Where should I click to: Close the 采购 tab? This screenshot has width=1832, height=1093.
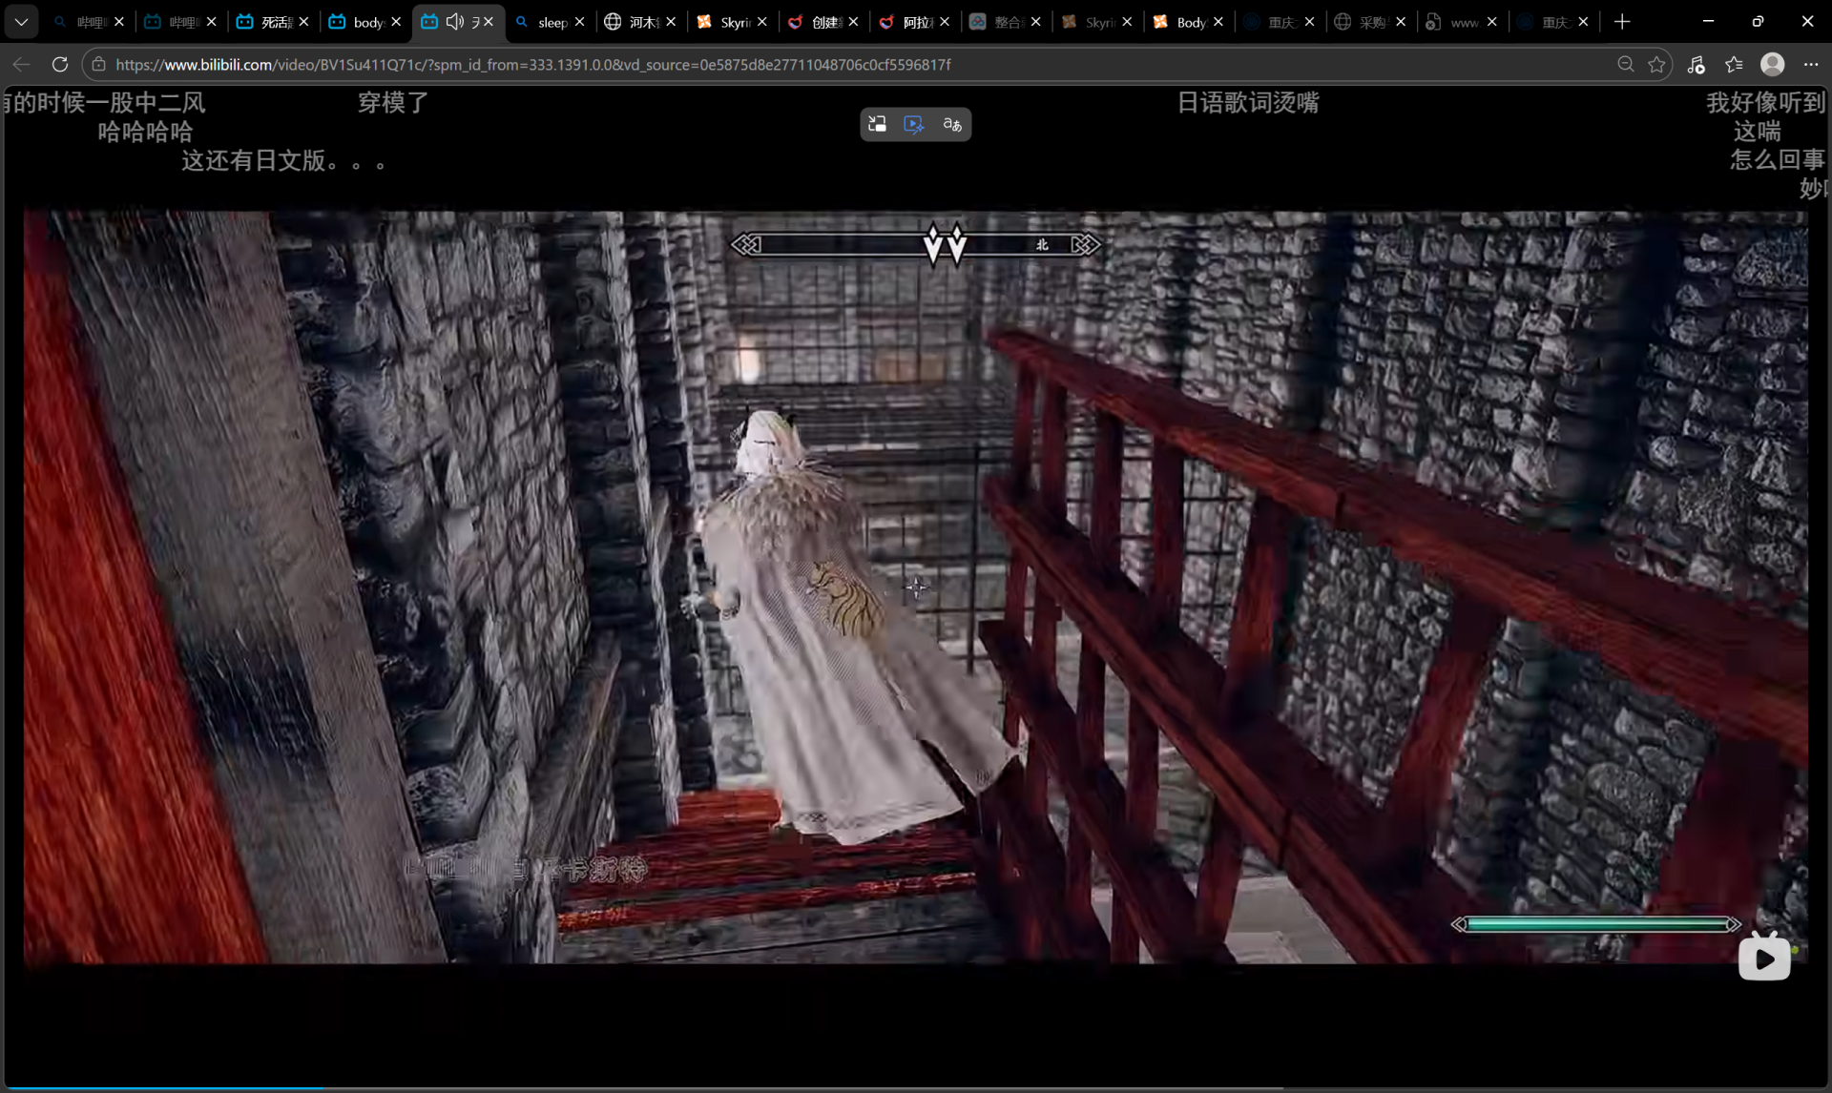1400,21
